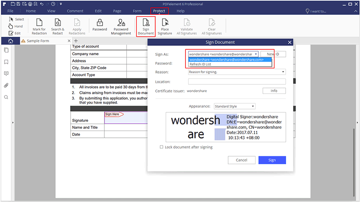The width and height of the screenshot is (360, 202).
Task: Click Sign Document in ribbon
Action: coord(146,26)
